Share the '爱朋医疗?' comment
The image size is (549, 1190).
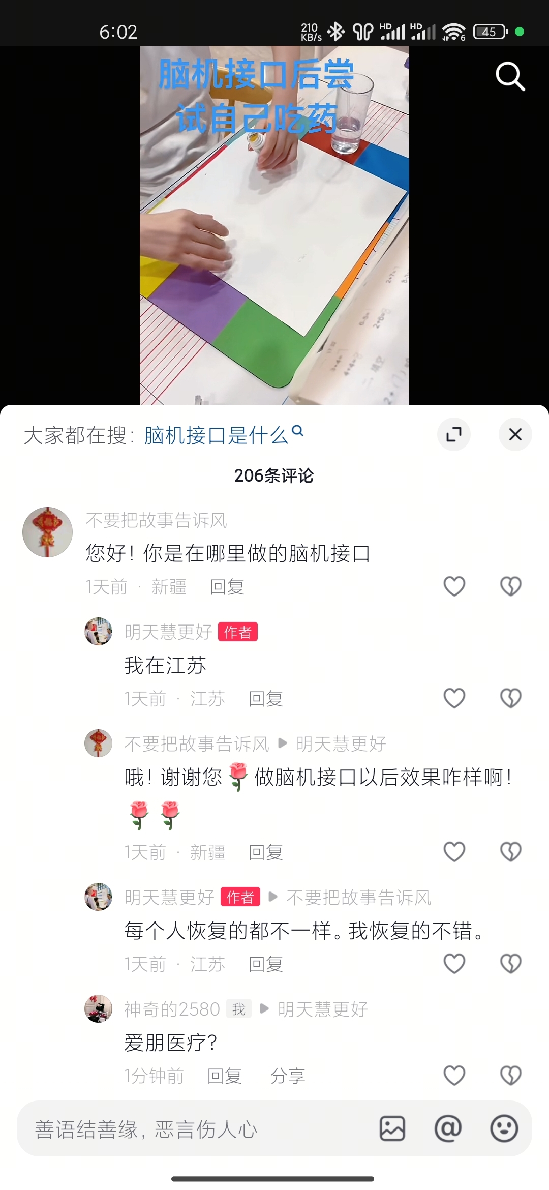pyautogui.click(x=288, y=1076)
